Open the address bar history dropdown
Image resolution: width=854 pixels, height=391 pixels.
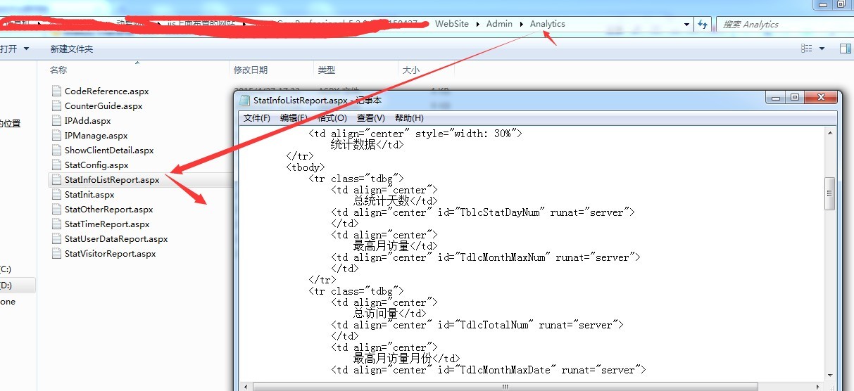687,24
